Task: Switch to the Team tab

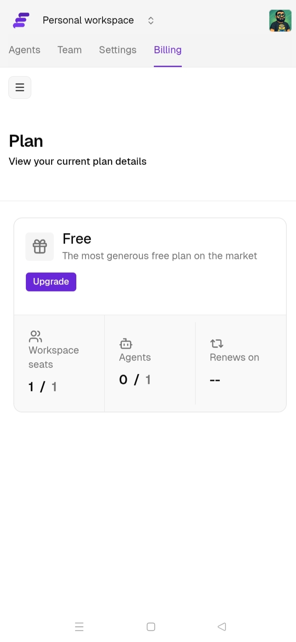Action: coord(69,50)
